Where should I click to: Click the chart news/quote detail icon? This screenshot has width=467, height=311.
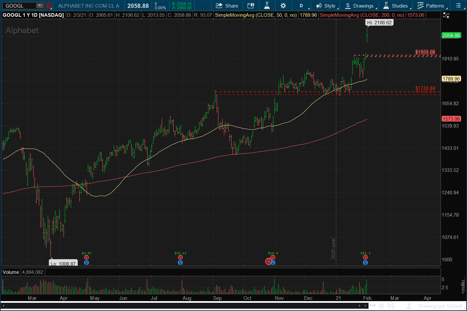click(251, 6)
